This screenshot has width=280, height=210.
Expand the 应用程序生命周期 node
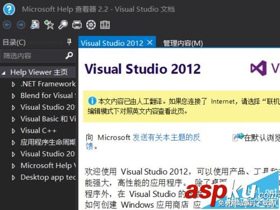click(13, 143)
